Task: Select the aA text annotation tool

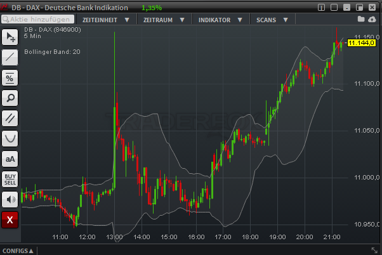Action: (10, 159)
